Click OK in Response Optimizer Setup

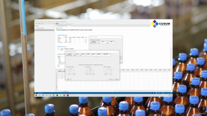coord(111,79)
